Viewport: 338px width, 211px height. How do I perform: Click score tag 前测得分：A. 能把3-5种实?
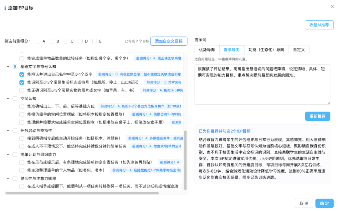coord(162,90)
